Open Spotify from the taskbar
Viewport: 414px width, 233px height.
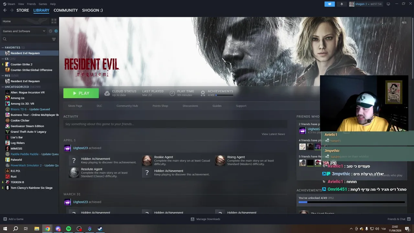69,229
